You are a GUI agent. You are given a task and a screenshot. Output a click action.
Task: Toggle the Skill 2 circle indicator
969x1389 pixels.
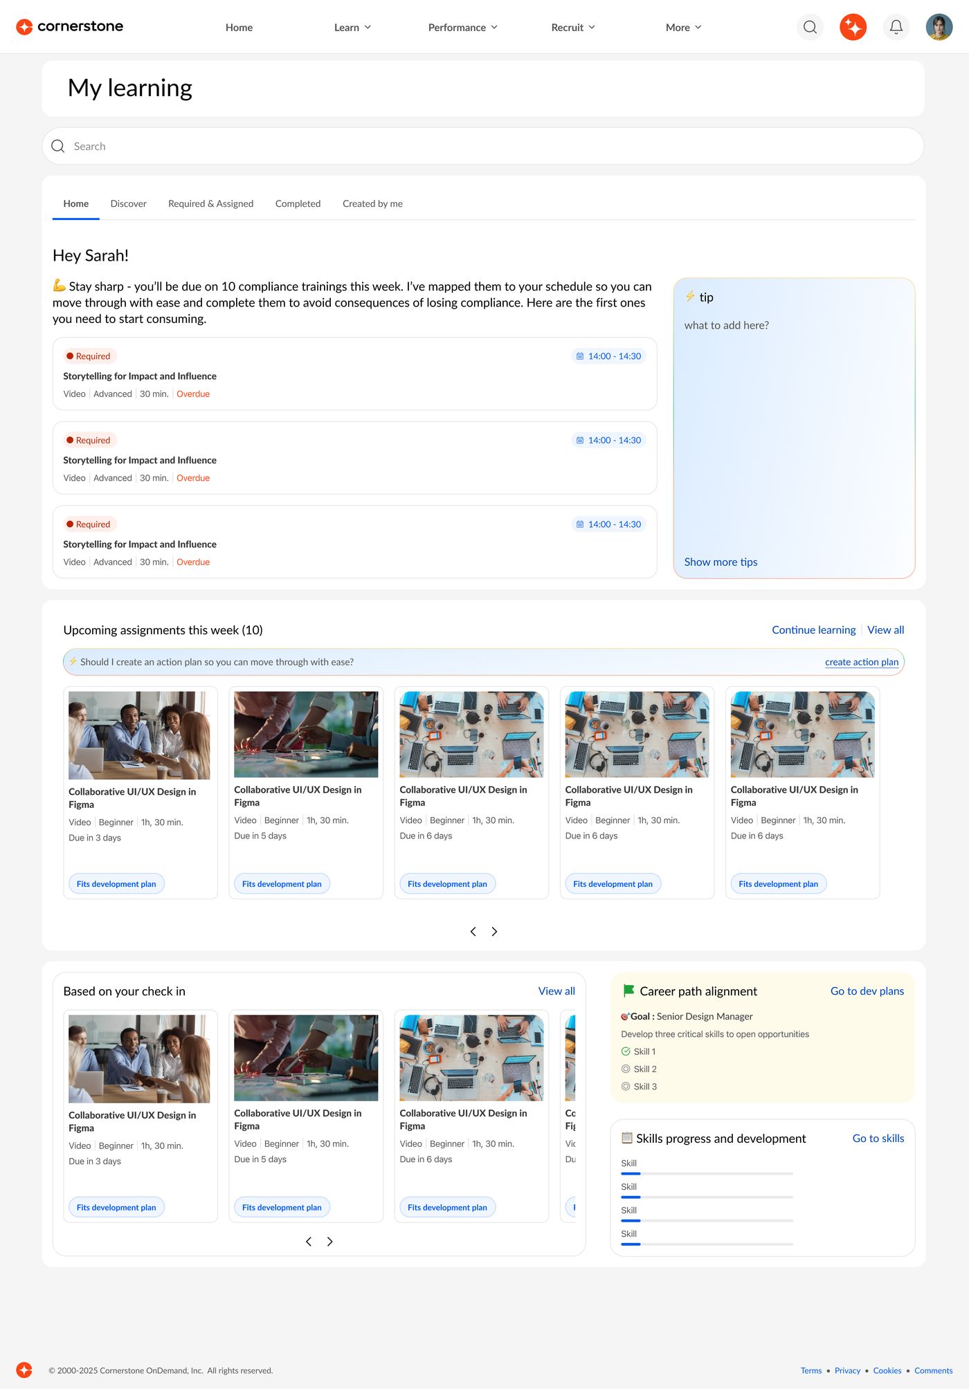pyautogui.click(x=626, y=1069)
